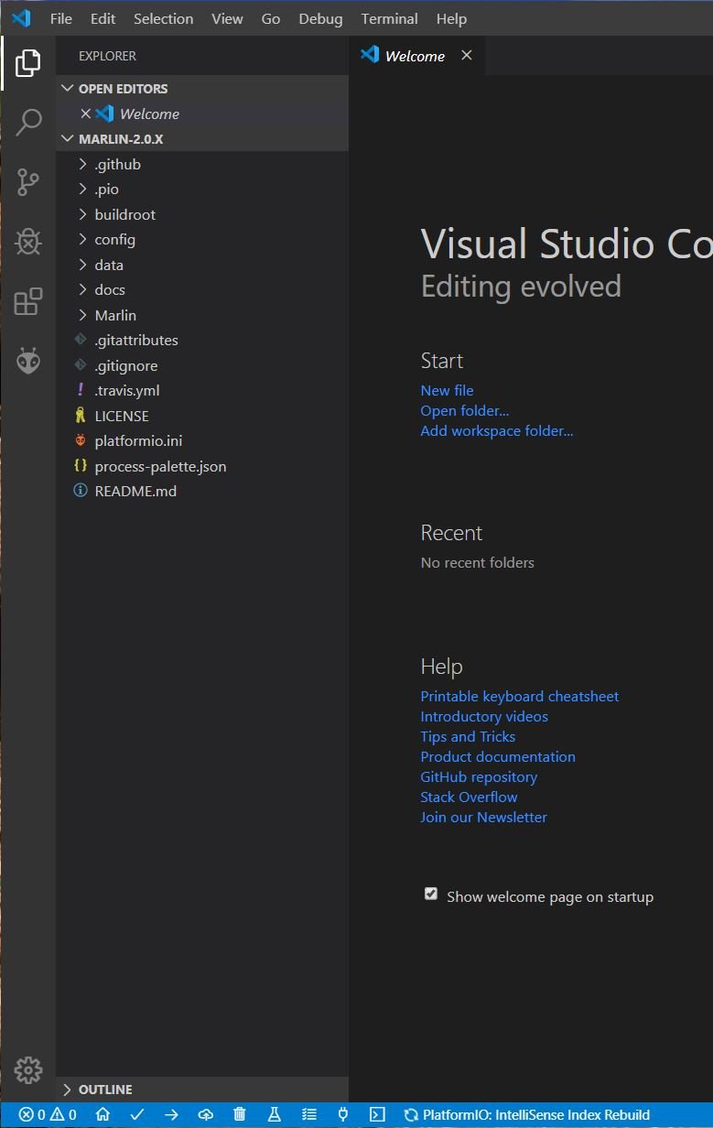This screenshot has width=713, height=1128.
Task: Open the README.md file
Action: click(202, 491)
